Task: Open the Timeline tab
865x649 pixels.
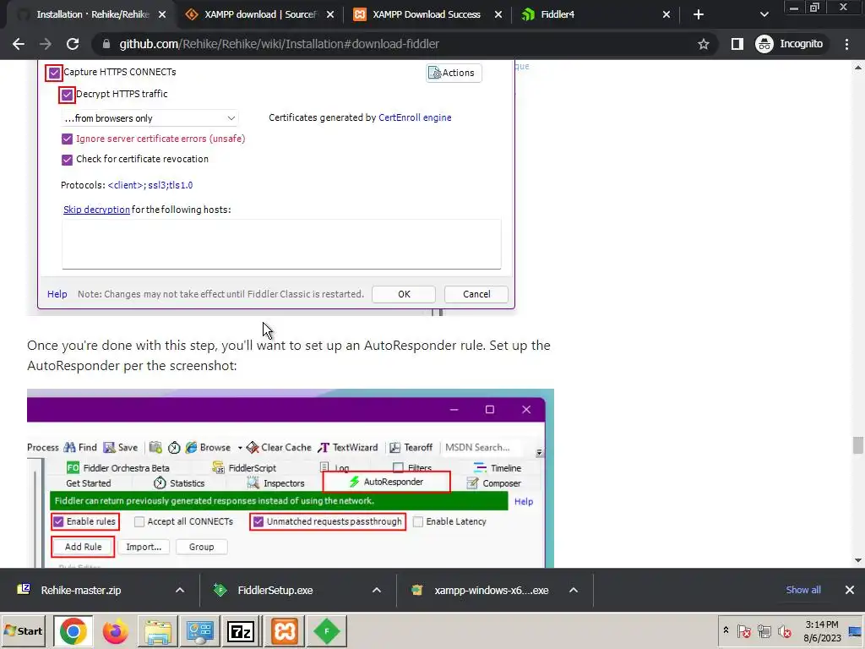Action: pyautogui.click(x=498, y=468)
